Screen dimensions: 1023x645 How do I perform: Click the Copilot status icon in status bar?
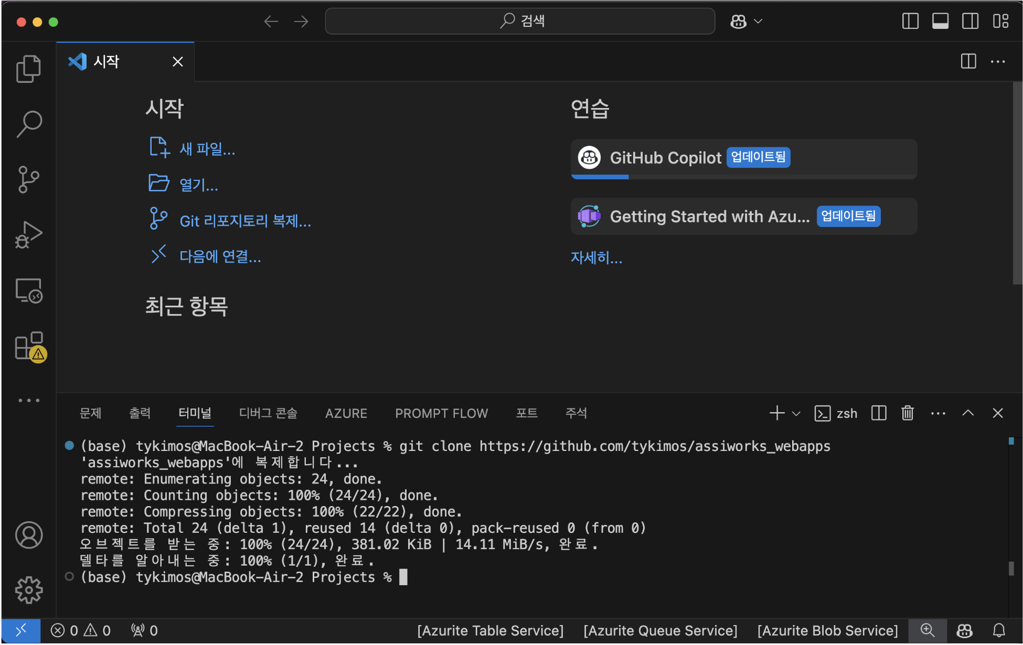click(964, 630)
